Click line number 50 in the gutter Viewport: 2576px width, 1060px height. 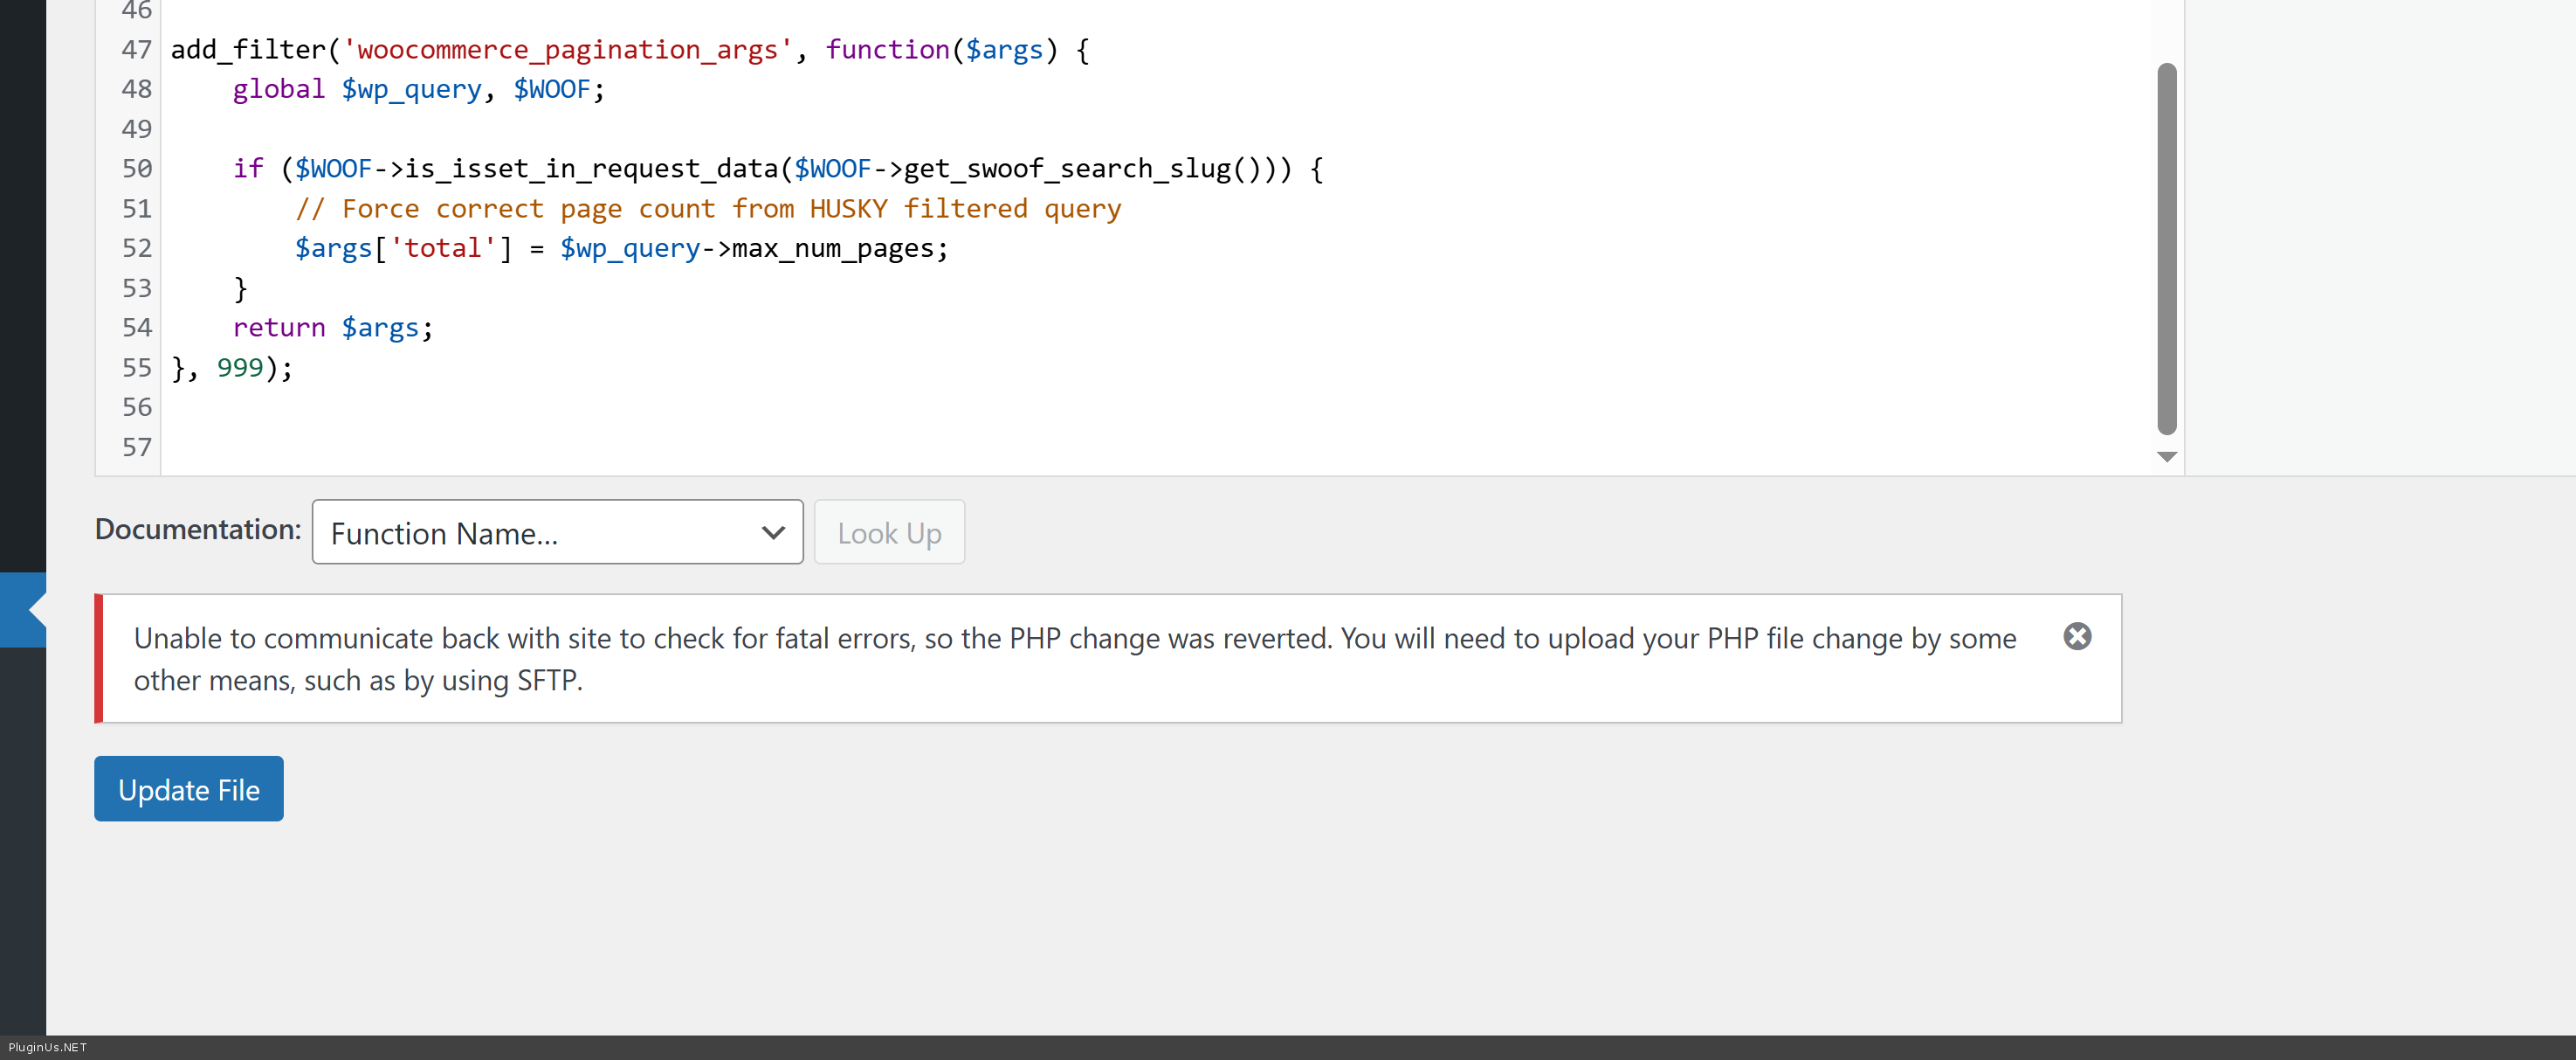pyautogui.click(x=137, y=170)
